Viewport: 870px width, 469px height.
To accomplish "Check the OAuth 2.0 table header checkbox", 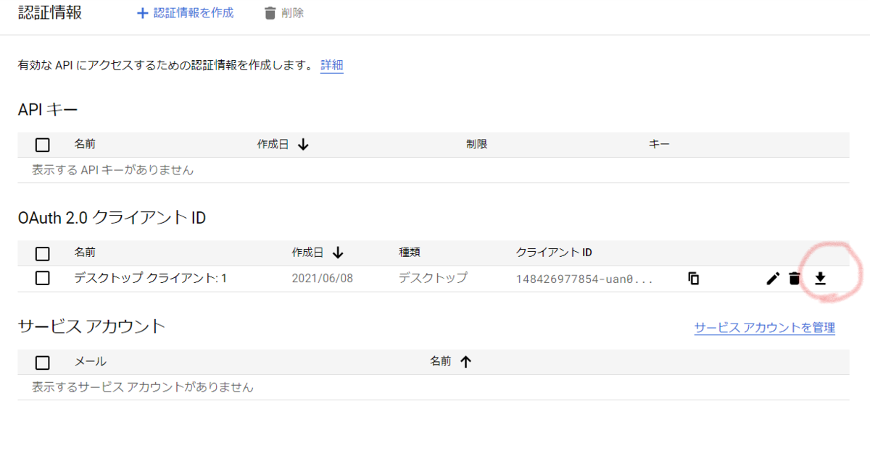I will click(x=42, y=253).
